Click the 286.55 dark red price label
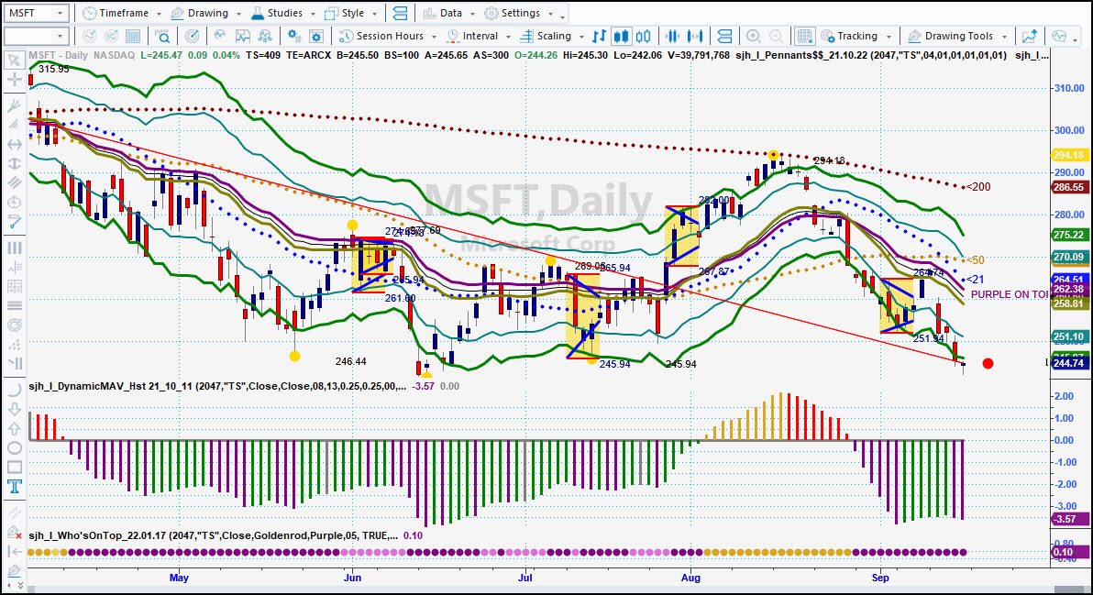 click(x=1068, y=187)
